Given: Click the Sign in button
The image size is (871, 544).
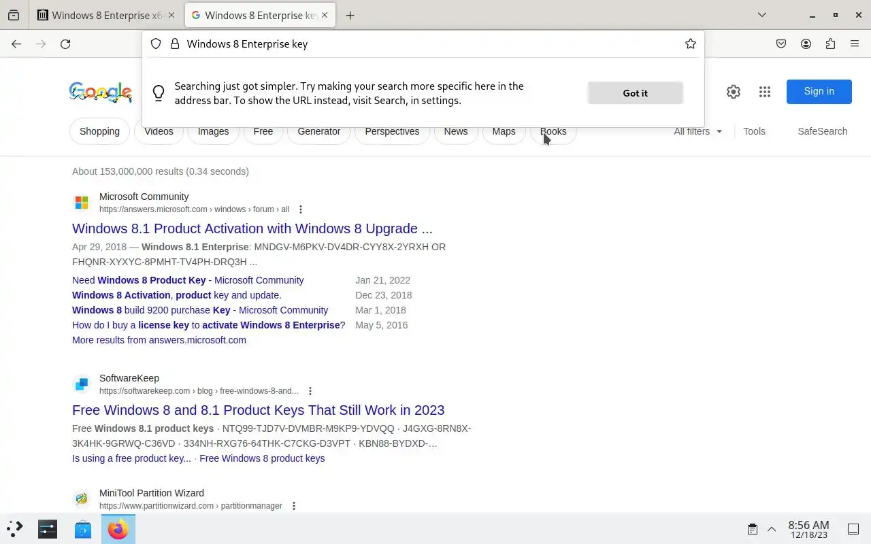Looking at the screenshot, I should tap(819, 92).
